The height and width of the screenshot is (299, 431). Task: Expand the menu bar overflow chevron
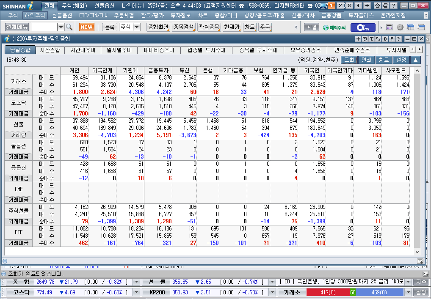pyautogui.click(x=426, y=15)
